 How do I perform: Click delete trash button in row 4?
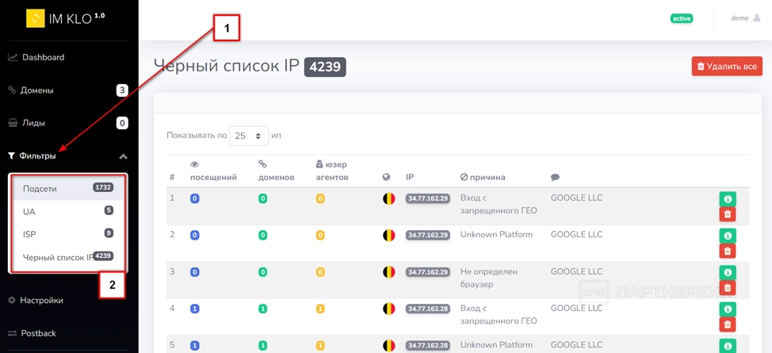(x=728, y=324)
